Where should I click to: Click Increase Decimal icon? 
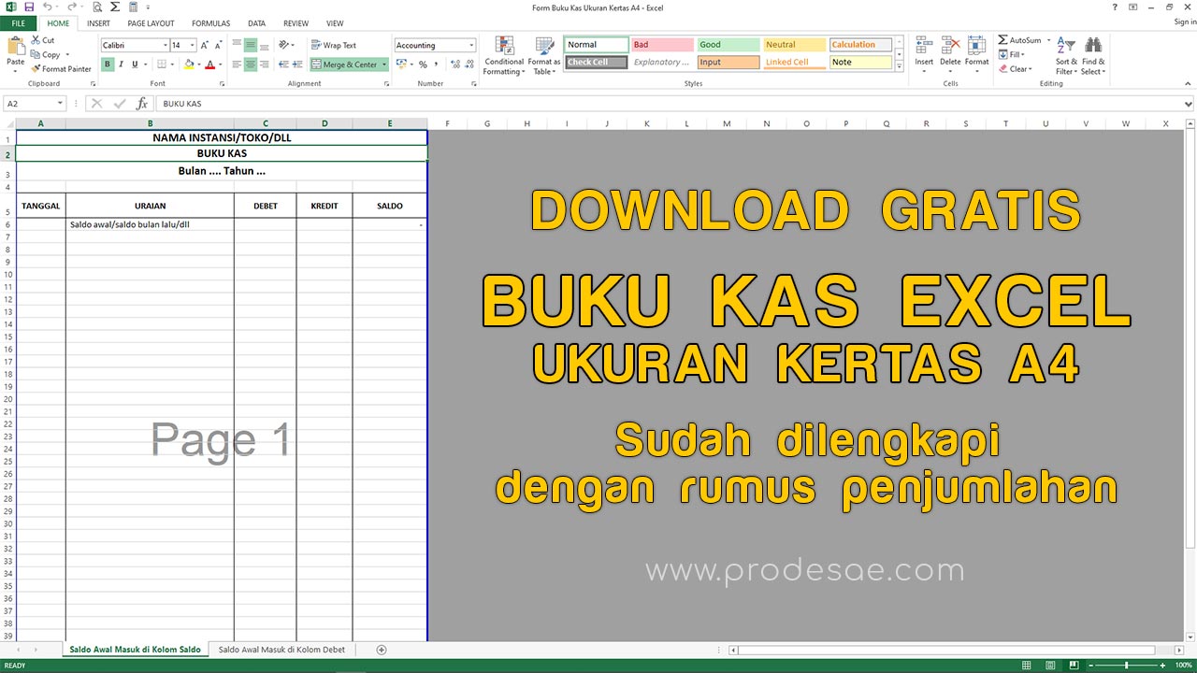[x=455, y=64]
